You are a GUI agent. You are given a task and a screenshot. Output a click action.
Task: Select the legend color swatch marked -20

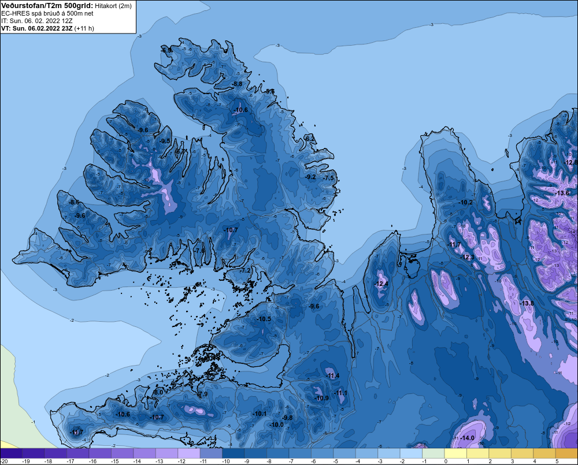click(12, 453)
